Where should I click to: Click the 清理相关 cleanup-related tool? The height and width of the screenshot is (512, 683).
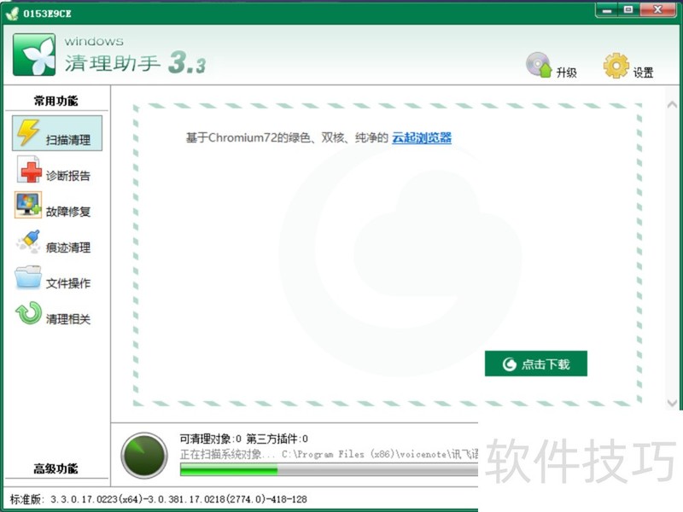click(x=56, y=317)
